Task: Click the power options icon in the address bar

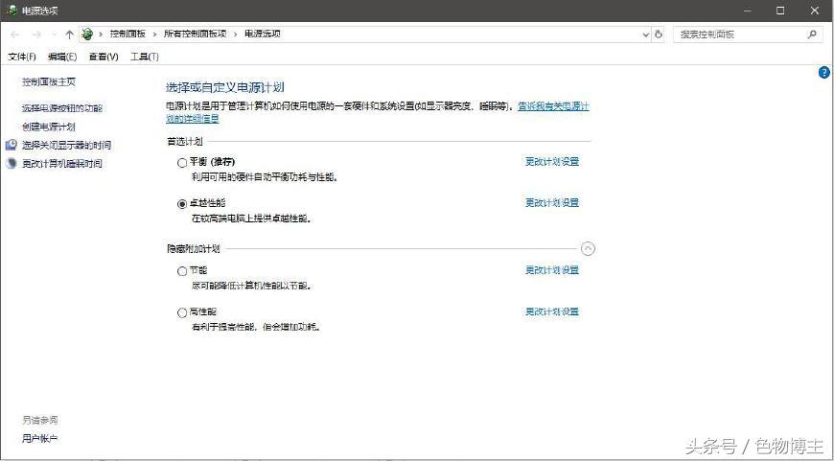Action: tap(87, 35)
